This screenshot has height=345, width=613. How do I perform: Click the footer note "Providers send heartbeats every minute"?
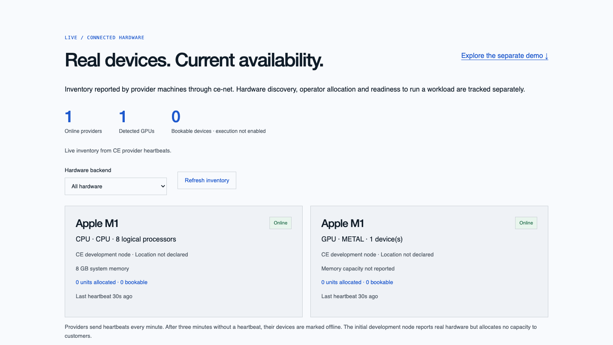[301, 331]
